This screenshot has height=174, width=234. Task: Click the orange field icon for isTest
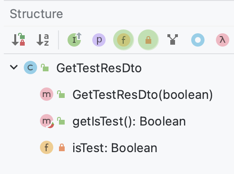[x=47, y=147]
